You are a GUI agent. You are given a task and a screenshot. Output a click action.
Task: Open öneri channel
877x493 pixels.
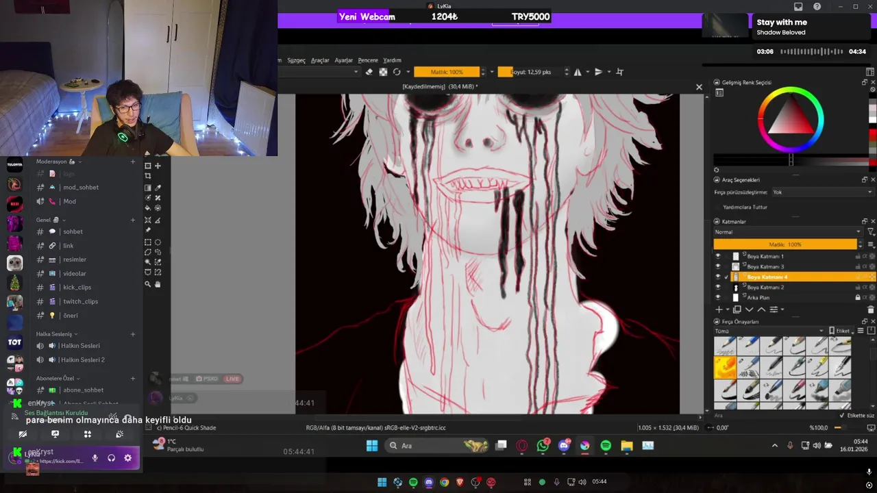[x=71, y=316]
